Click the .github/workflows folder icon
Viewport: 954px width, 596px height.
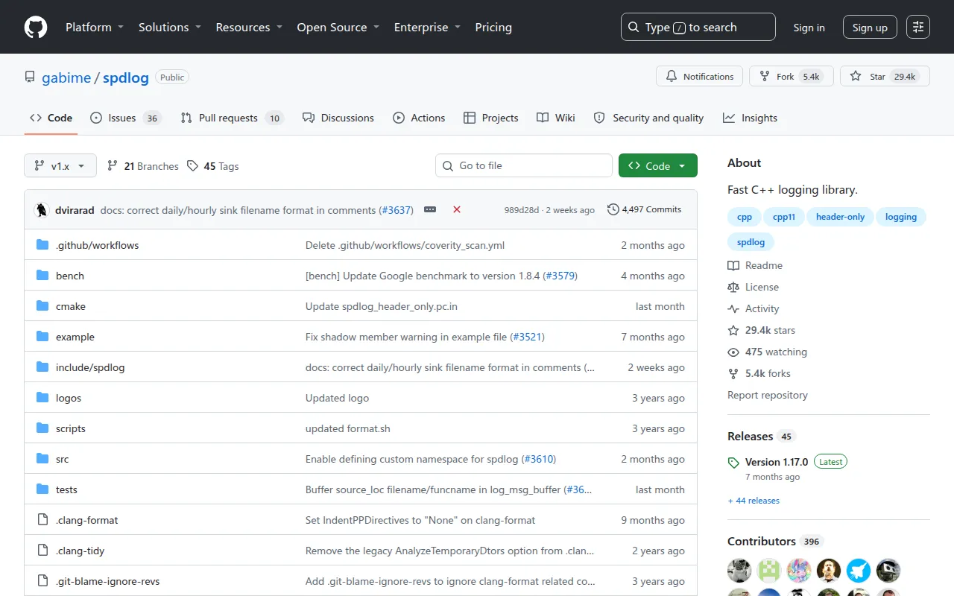point(42,245)
